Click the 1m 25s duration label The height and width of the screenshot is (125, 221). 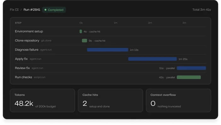pyautogui.click(x=183, y=59)
